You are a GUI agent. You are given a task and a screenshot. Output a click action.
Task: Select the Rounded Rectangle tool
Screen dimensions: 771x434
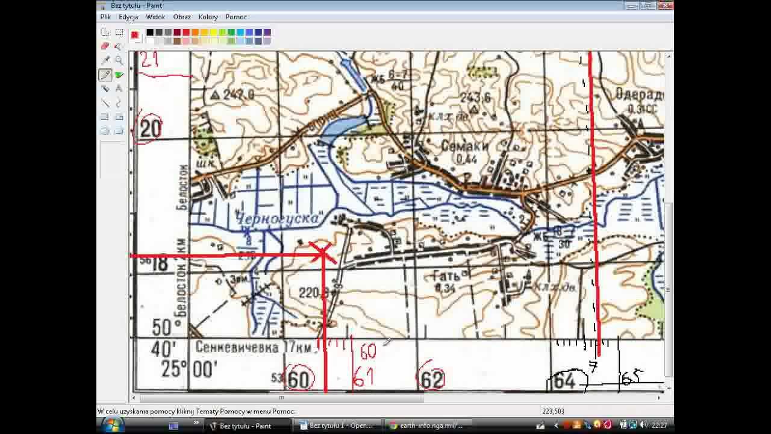(x=119, y=131)
